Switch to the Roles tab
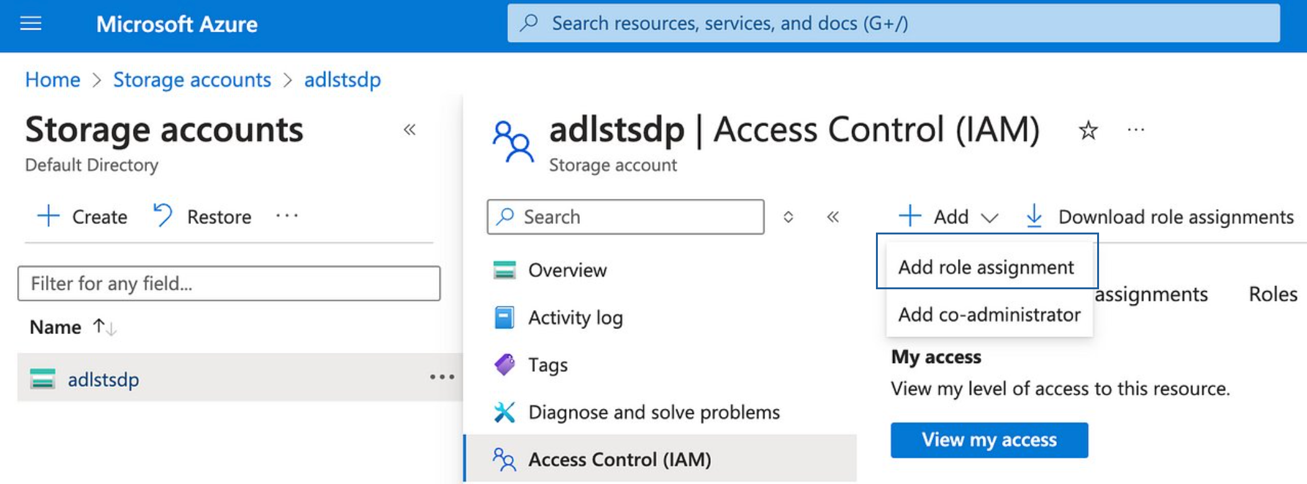This screenshot has height=484, width=1307. coord(1273,294)
